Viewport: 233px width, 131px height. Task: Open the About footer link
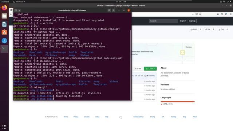(x=195, y=117)
